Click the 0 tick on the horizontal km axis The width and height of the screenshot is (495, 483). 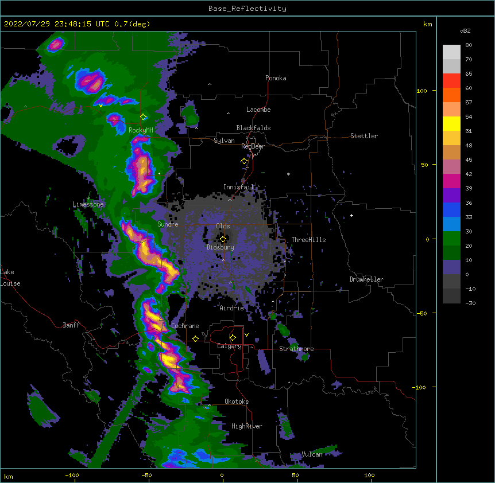point(222,475)
